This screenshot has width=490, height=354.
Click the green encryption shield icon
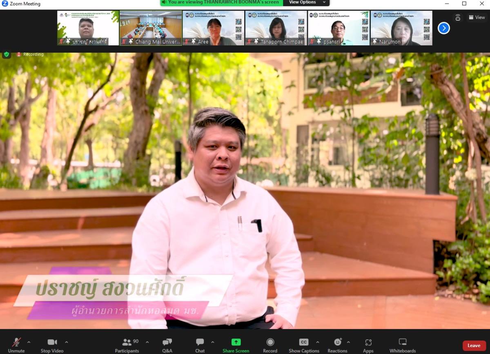click(x=7, y=54)
